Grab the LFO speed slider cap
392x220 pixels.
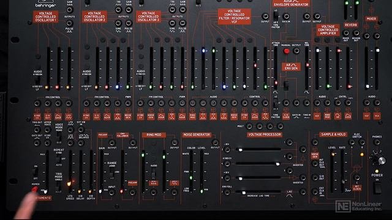[x=69, y=184]
